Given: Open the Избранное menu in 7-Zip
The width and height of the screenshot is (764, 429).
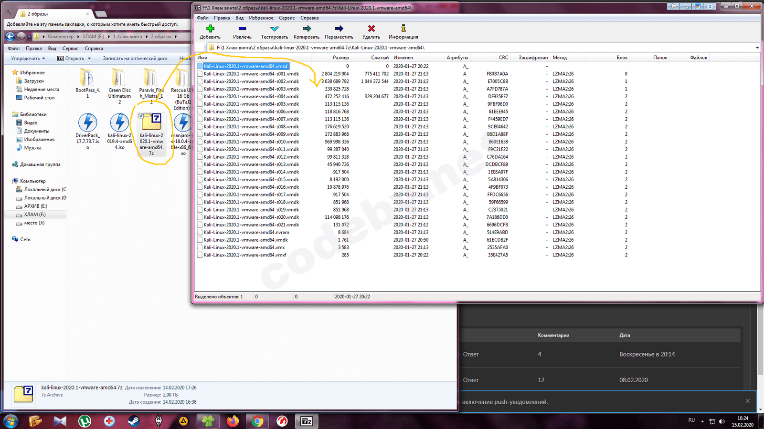Looking at the screenshot, I should click(261, 18).
